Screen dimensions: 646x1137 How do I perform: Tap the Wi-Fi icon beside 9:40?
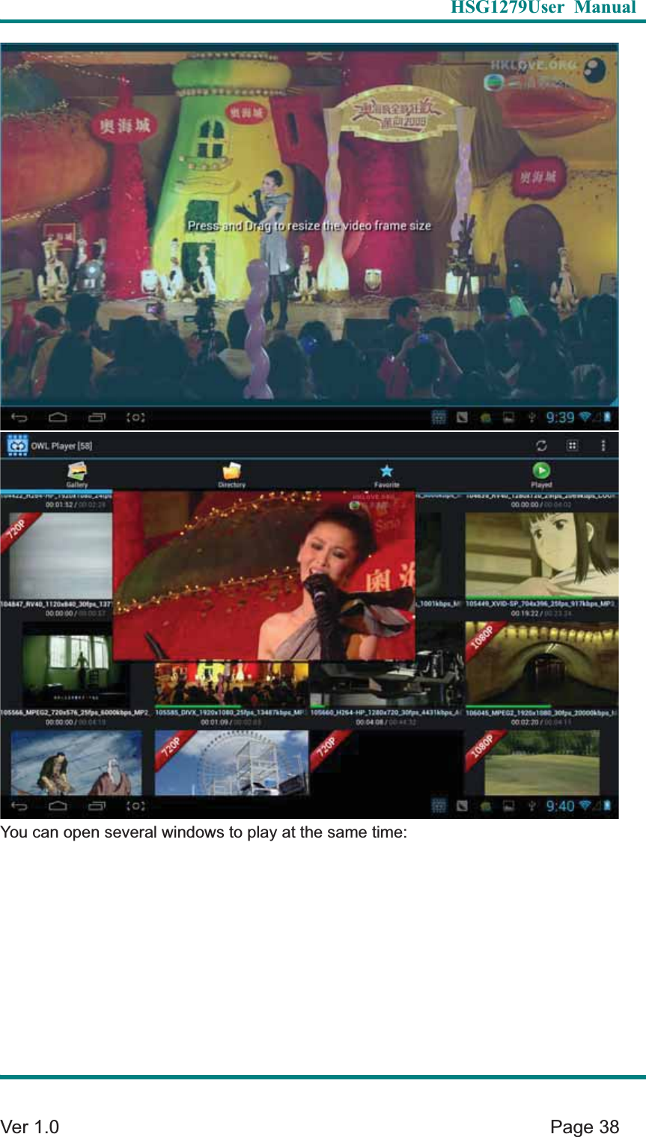click(x=586, y=806)
